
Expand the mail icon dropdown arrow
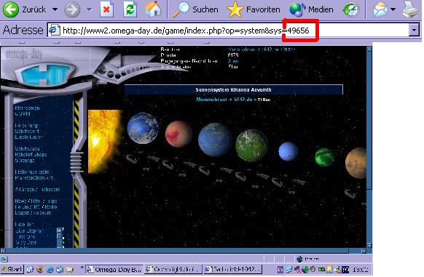tap(393, 9)
